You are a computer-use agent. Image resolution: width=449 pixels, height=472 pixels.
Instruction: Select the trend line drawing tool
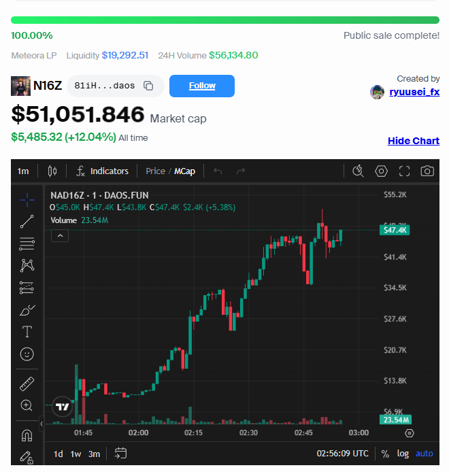click(x=27, y=222)
